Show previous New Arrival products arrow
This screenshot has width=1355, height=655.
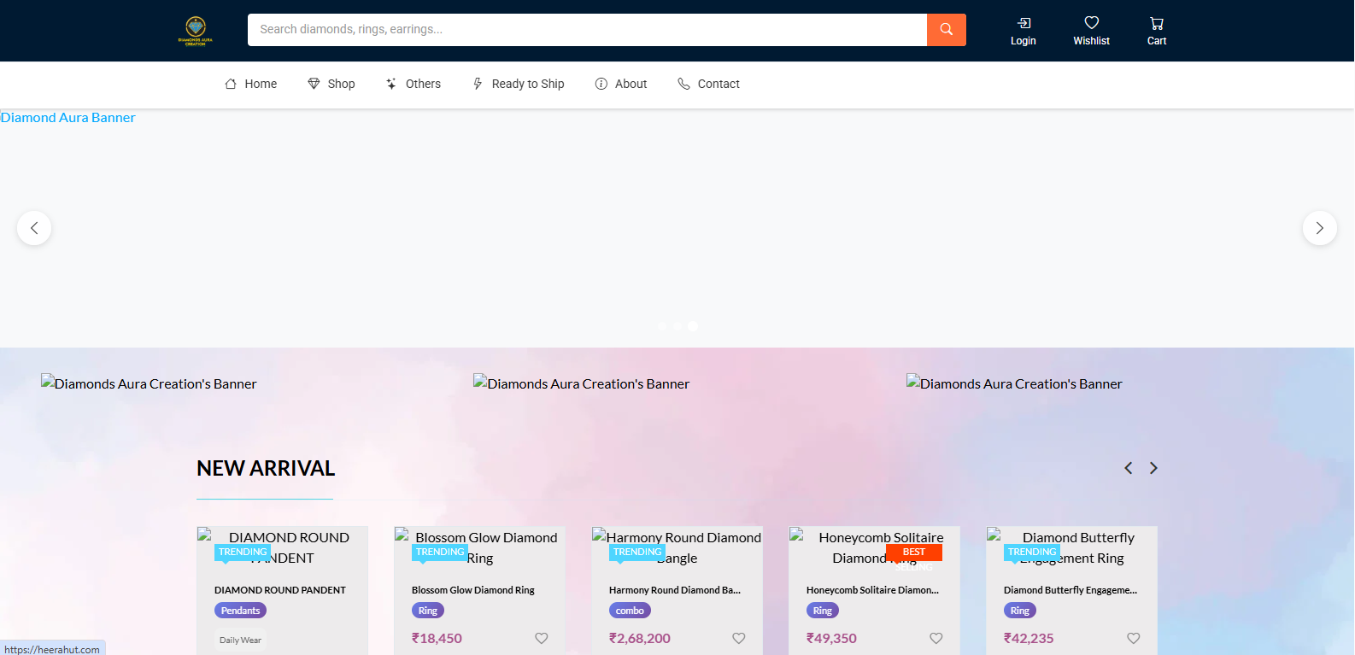[x=1128, y=468]
